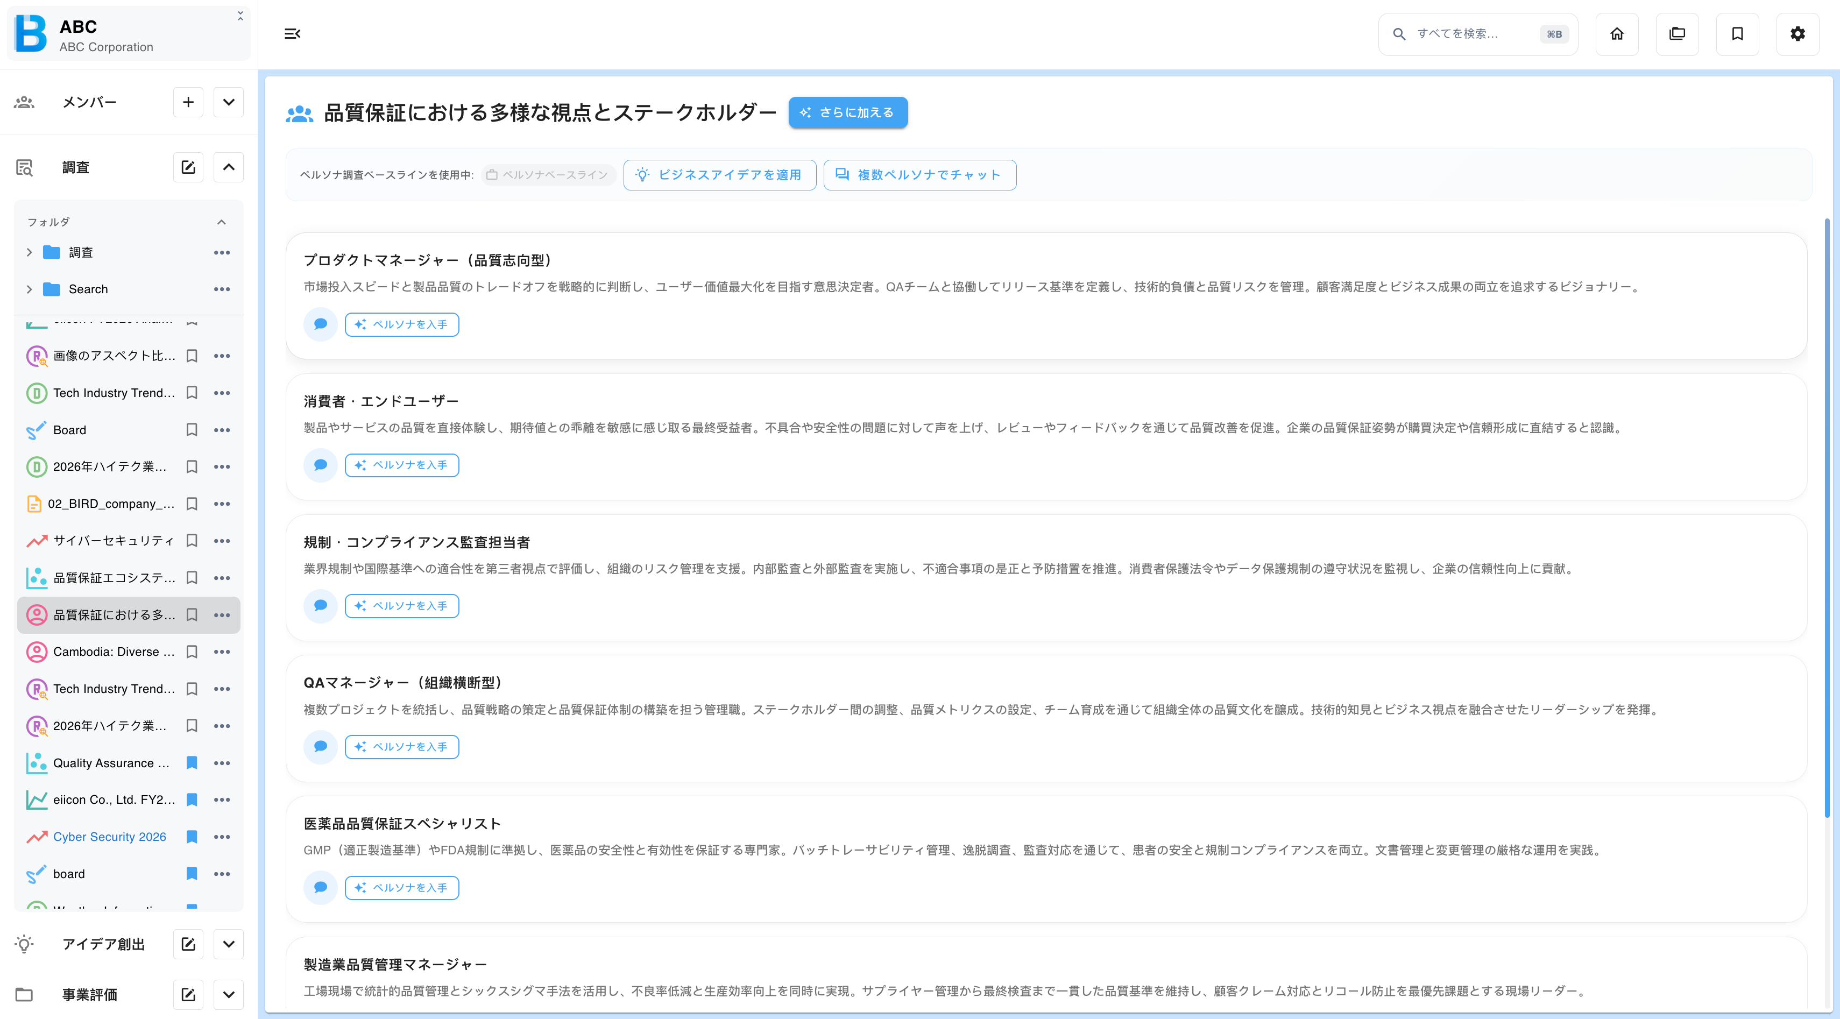Expand the メンバー section chevron
1840x1019 pixels.
[x=229, y=102]
